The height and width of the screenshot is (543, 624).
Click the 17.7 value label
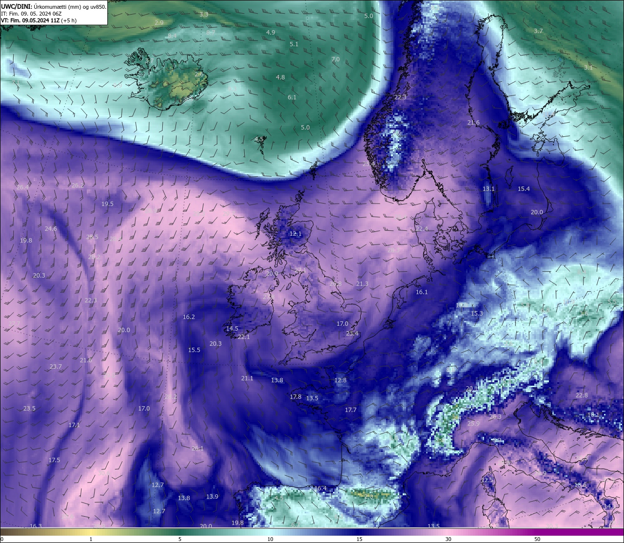point(351,410)
